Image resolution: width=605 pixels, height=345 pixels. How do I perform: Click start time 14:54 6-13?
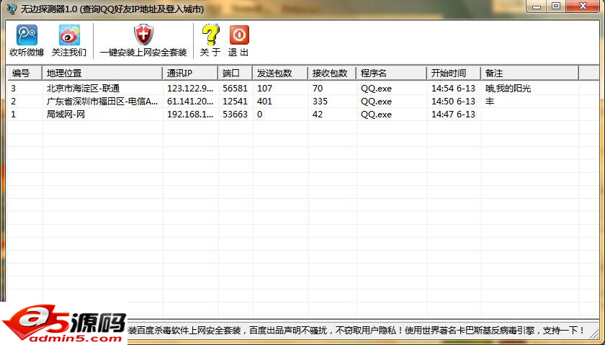click(x=453, y=89)
